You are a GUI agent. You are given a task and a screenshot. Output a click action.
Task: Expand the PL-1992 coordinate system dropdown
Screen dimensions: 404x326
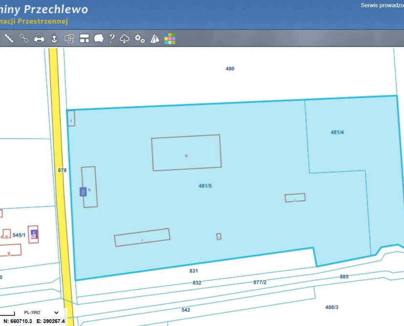(x=56, y=313)
